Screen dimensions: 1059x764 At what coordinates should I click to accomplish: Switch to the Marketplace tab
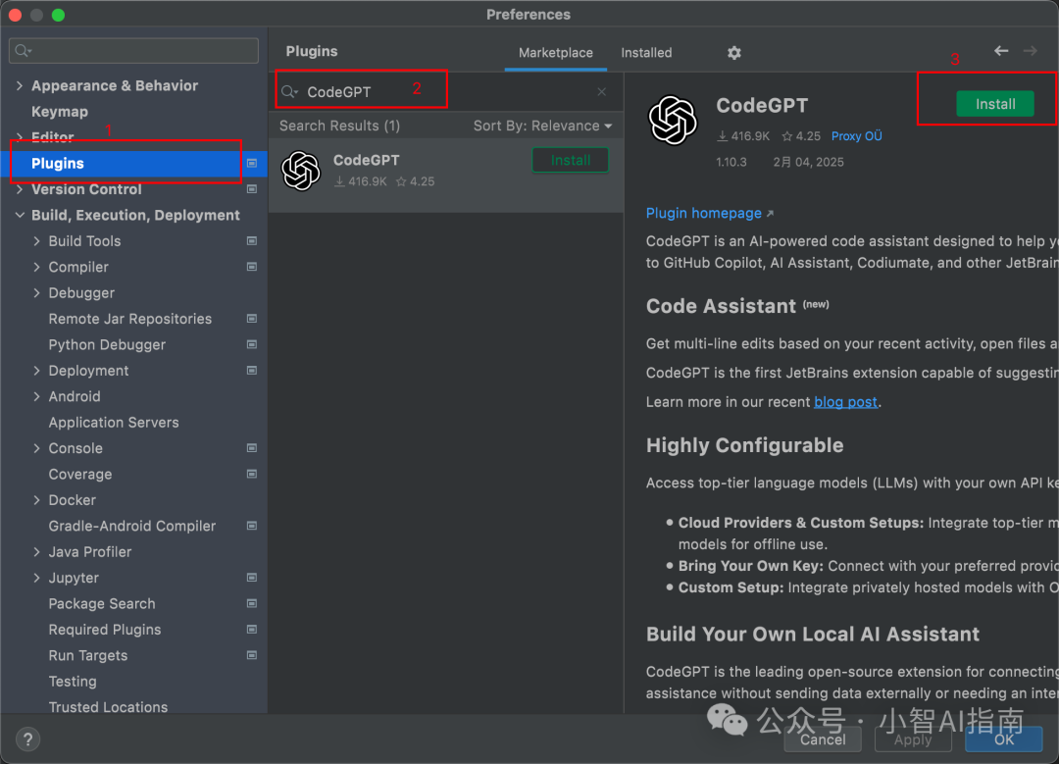click(x=555, y=53)
